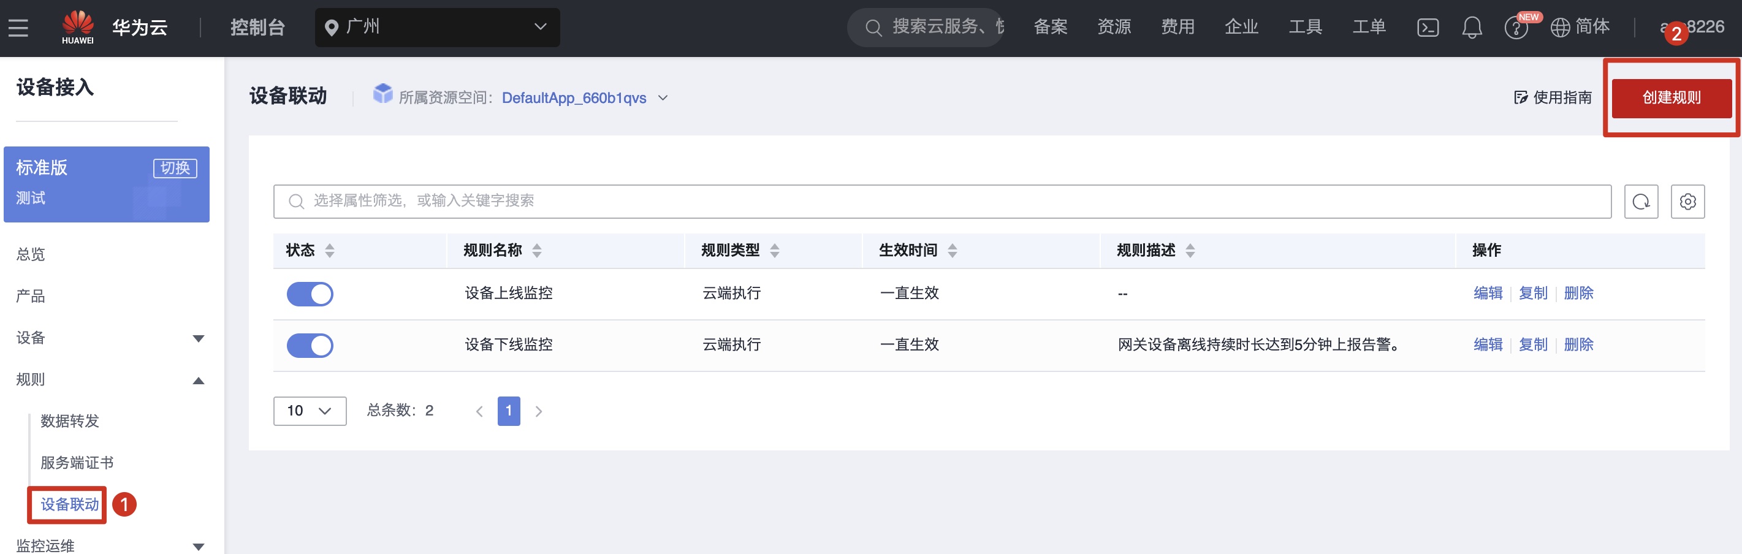This screenshot has width=1742, height=554.
Task: Click the Huawei Cloud logo
Action: click(x=78, y=27)
